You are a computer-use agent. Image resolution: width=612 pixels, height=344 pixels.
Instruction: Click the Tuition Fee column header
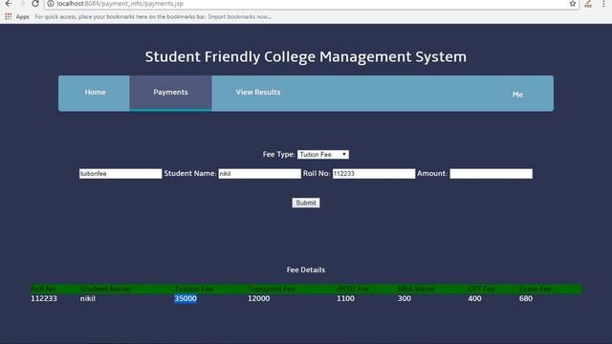[x=193, y=289]
